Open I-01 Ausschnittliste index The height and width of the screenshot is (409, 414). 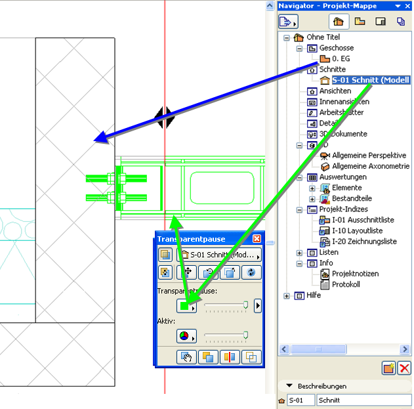click(363, 220)
